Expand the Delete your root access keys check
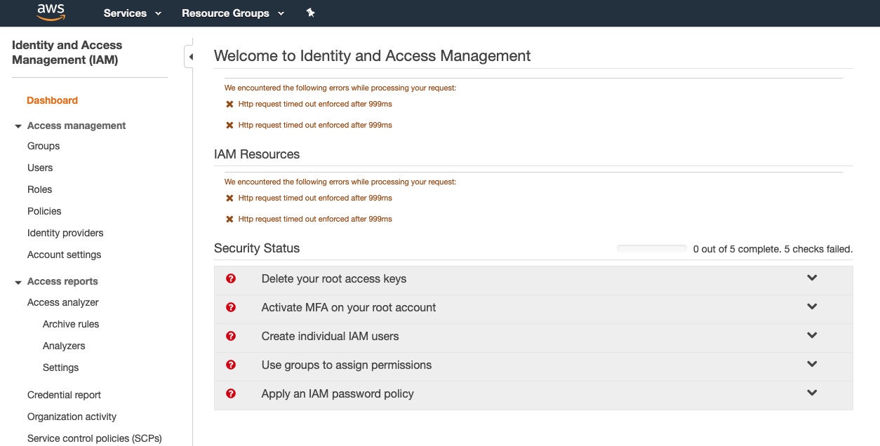 [x=812, y=278]
